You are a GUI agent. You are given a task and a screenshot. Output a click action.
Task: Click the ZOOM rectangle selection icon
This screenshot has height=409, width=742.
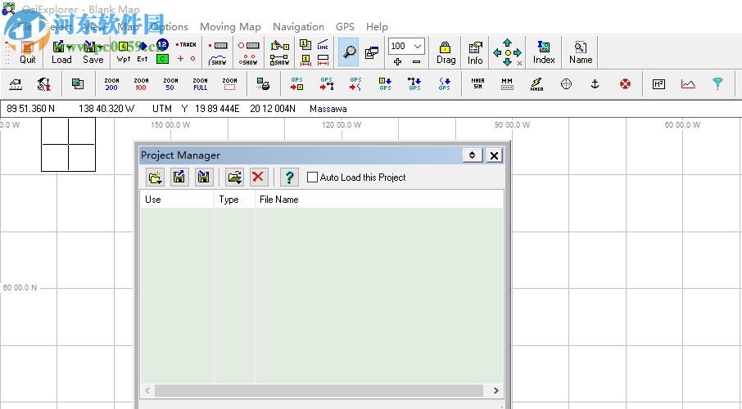(x=229, y=84)
